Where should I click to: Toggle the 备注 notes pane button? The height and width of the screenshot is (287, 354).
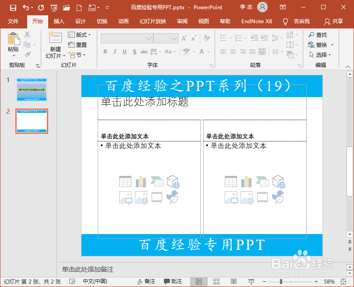click(146, 281)
